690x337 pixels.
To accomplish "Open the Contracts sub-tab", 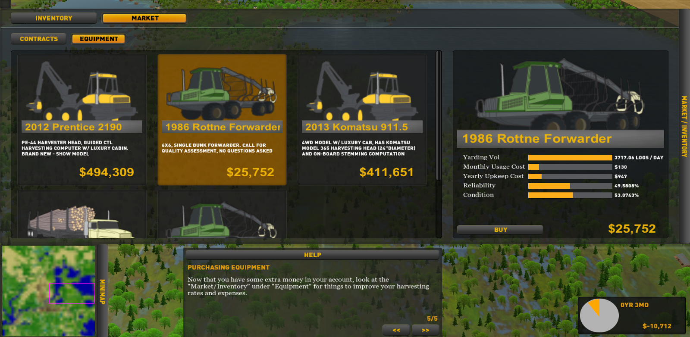I will [x=39, y=39].
